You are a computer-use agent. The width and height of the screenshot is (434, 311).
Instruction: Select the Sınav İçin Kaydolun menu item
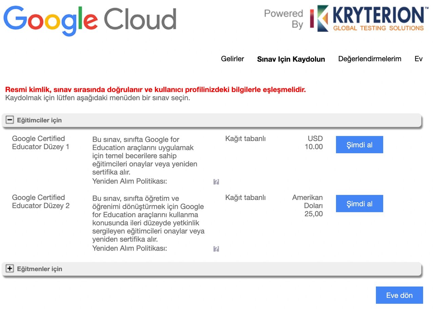point(291,59)
